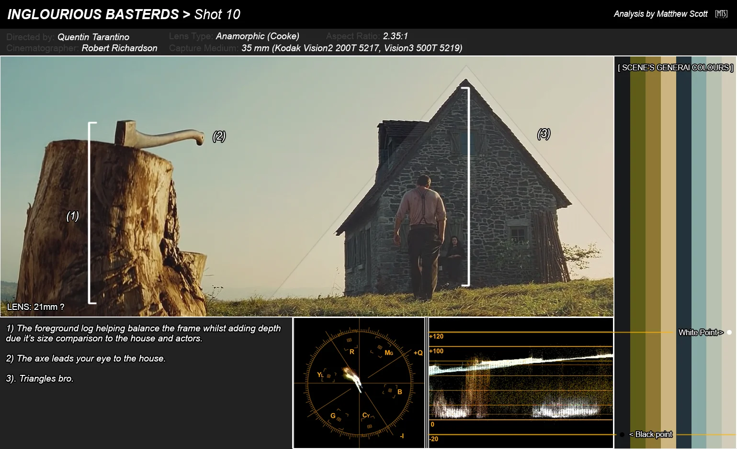Click the white dot beside White Point
The width and height of the screenshot is (737, 449).
click(x=729, y=332)
